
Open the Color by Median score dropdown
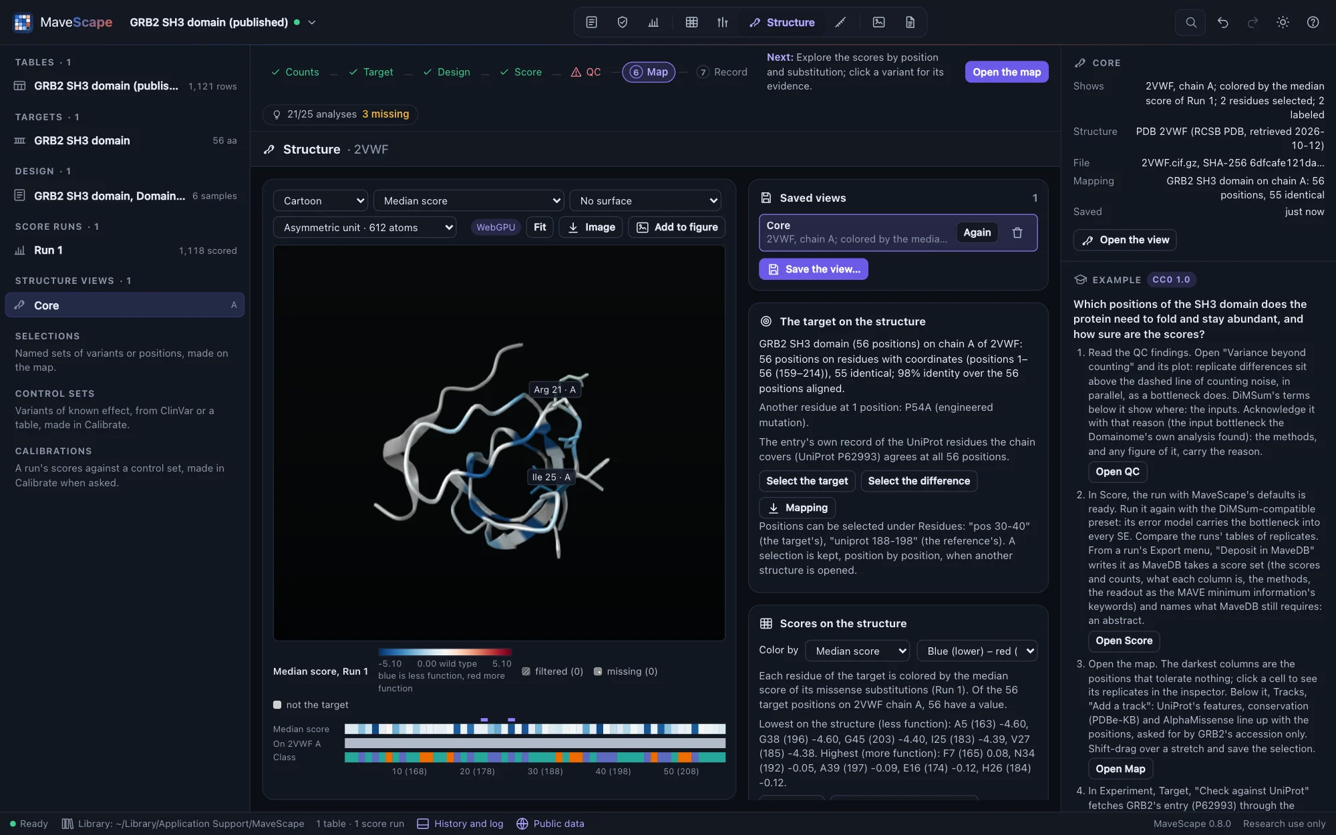click(858, 651)
